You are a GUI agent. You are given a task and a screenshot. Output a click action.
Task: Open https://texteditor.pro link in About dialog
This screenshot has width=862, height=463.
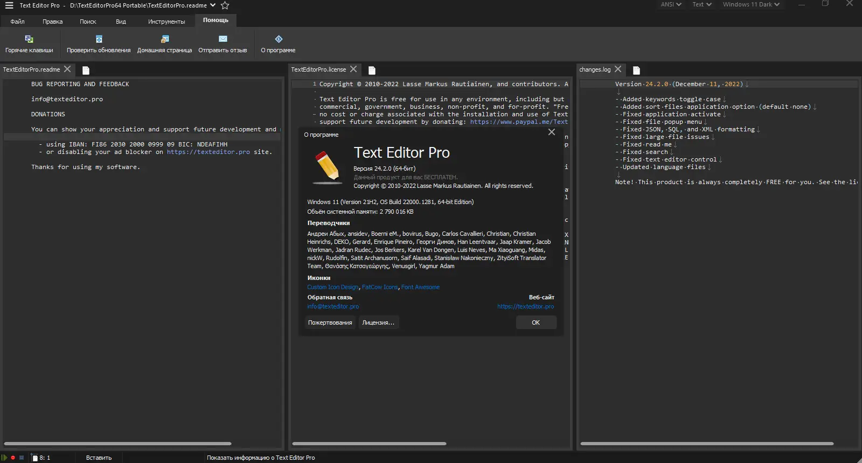coord(525,306)
